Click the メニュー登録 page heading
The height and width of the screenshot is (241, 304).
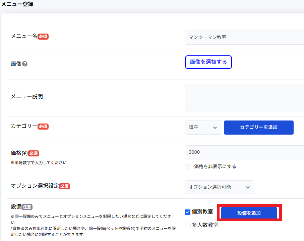17,4
